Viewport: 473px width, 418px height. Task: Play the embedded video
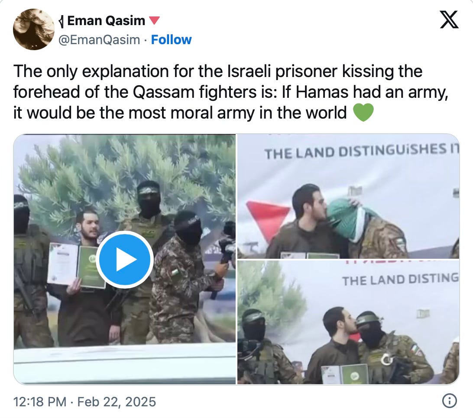tap(125, 260)
